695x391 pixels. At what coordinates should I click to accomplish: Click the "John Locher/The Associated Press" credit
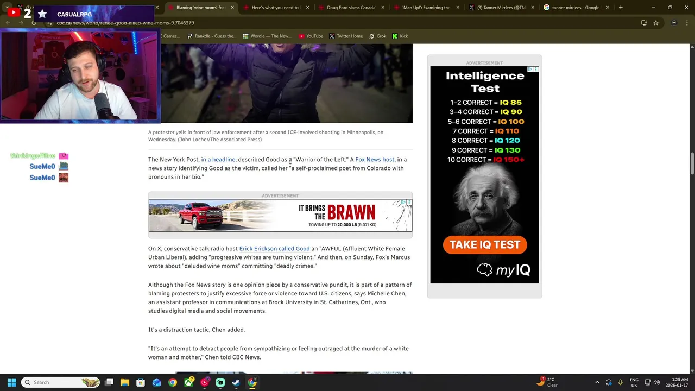pyautogui.click(x=219, y=140)
